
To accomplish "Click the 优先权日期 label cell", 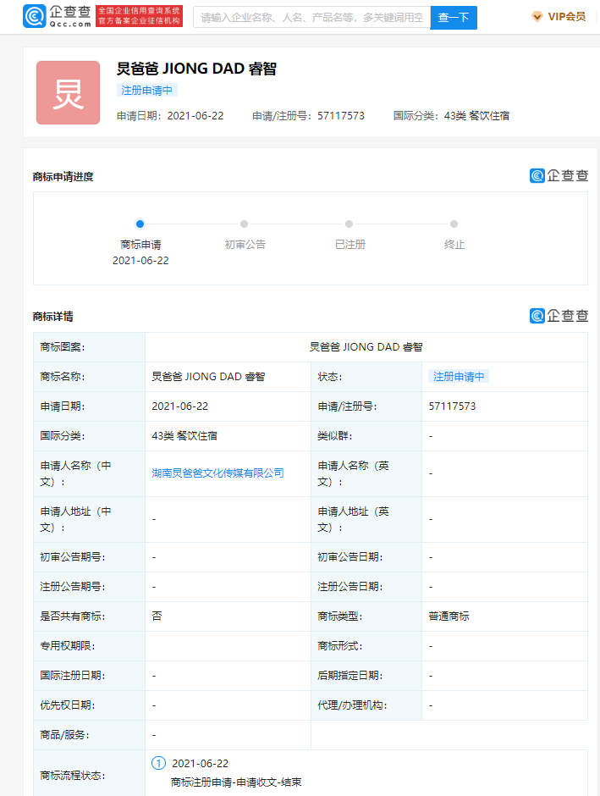I will pyautogui.click(x=89, y=705).
